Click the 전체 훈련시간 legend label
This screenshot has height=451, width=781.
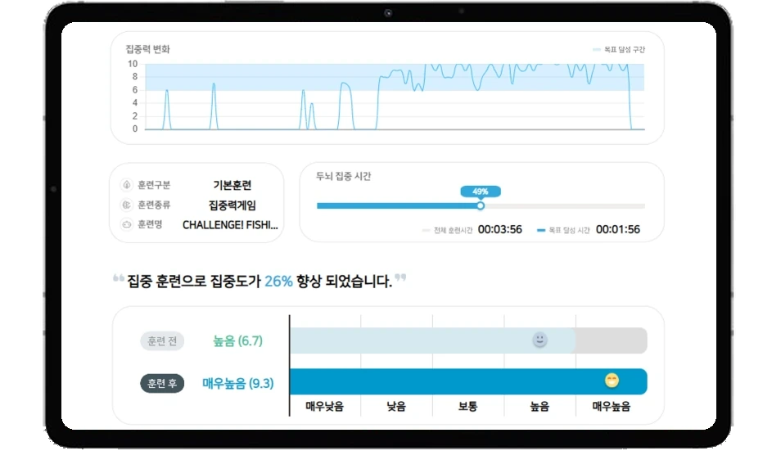(x=453, y=231)
